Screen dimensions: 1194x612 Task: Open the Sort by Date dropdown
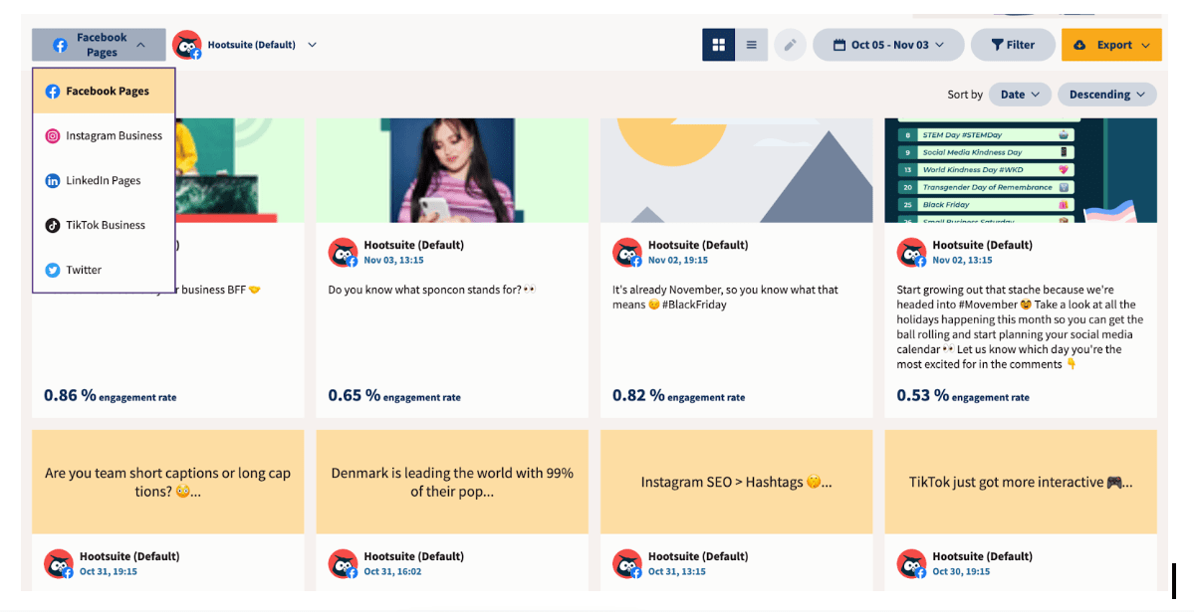pos(1020,95)
